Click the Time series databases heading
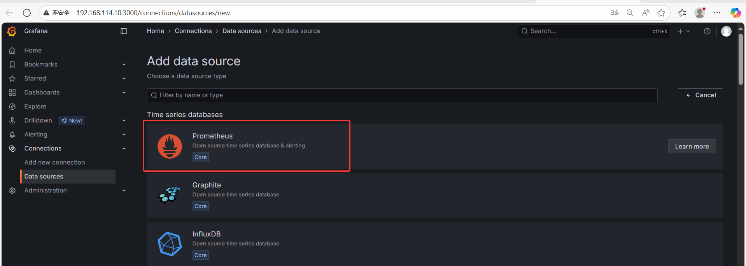The image size is (746, 266). [185, 115]
